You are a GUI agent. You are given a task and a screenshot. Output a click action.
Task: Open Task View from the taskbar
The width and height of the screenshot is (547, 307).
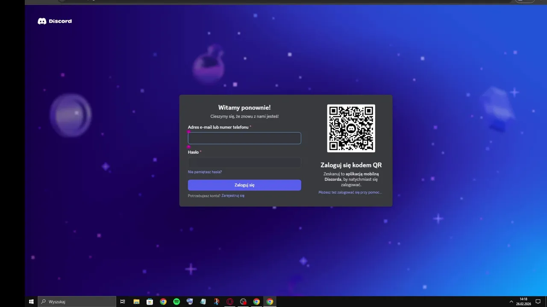point(123,301)
